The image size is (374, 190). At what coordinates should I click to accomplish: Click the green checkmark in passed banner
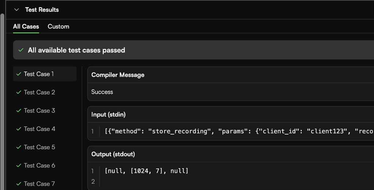pos(21,50)
